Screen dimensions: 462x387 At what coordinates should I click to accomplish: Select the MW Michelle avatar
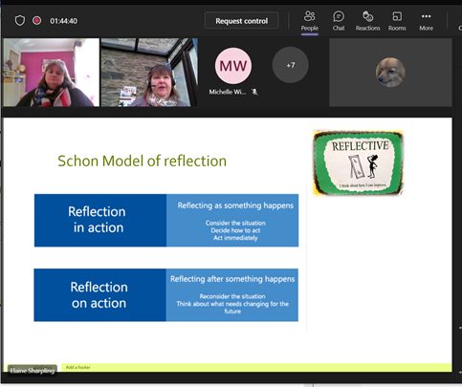tap(233, 66)
